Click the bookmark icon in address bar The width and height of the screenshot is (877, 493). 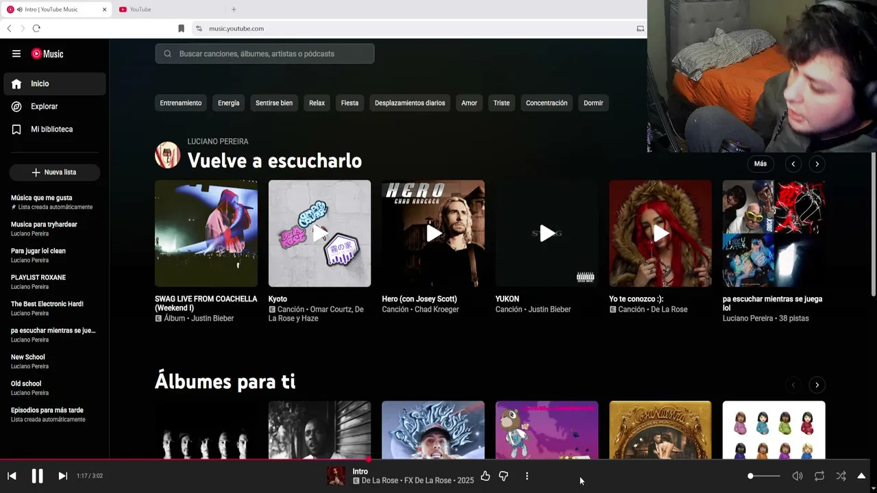point(181,29)
